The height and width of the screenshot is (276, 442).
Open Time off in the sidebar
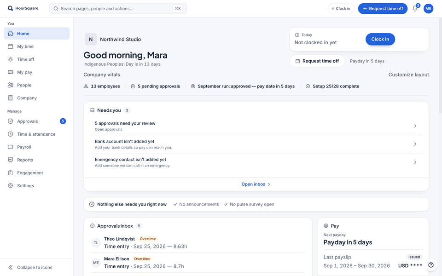coord(37,59)
